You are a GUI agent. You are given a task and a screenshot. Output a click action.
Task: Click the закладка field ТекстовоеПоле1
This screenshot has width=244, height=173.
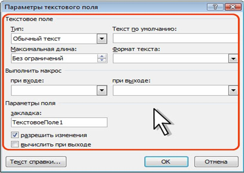tap(59, 123)
